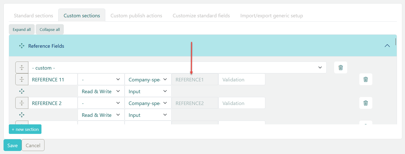Delete the REFERENCE 11 row

coord(366,79)
